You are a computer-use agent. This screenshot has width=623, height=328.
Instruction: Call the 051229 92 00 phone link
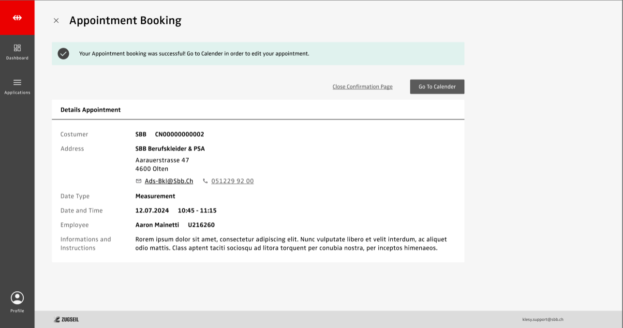coord(232,181)
